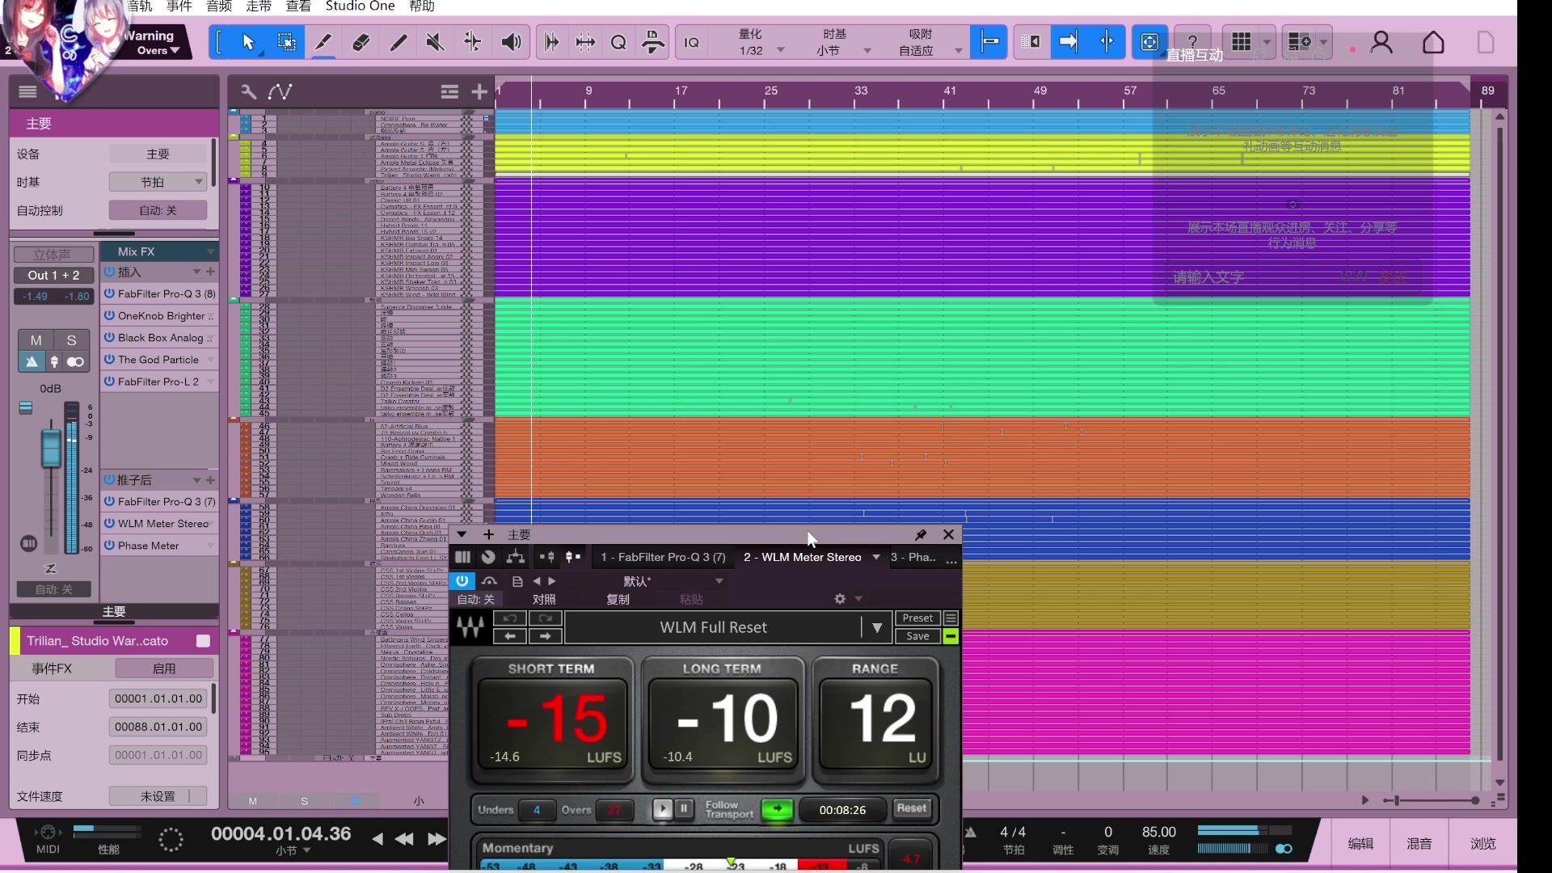The width and height of the screenshot is (1552, 873).
Task: Click the Waves undo arrow button
Action: pyautogui.click(x=509, y=618)
